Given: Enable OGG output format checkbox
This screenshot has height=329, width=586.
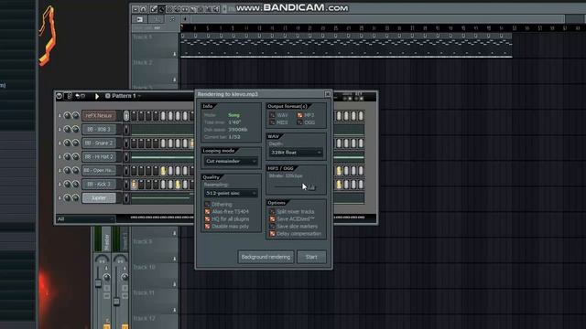Looking at the screenshot, I should coord(299,122).
